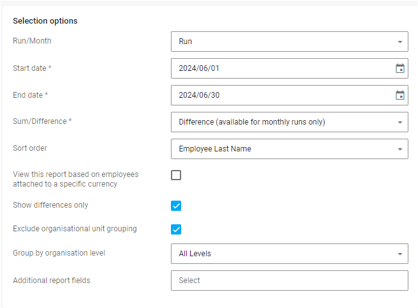Open the Employee Last Name sort dropdown
Image resolution: width=418 pixels, height=308 pixels.
tap(282, 149)
